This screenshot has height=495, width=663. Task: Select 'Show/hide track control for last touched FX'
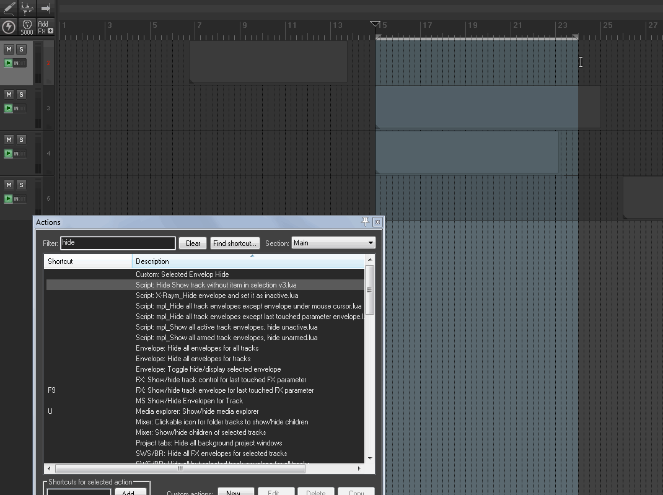(205, 380)
